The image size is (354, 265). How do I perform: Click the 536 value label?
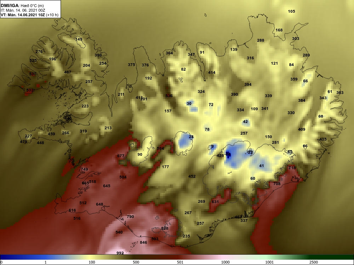[x=169, y=96]
